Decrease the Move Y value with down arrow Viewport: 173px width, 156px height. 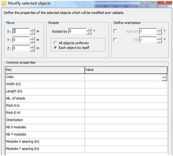32,41
